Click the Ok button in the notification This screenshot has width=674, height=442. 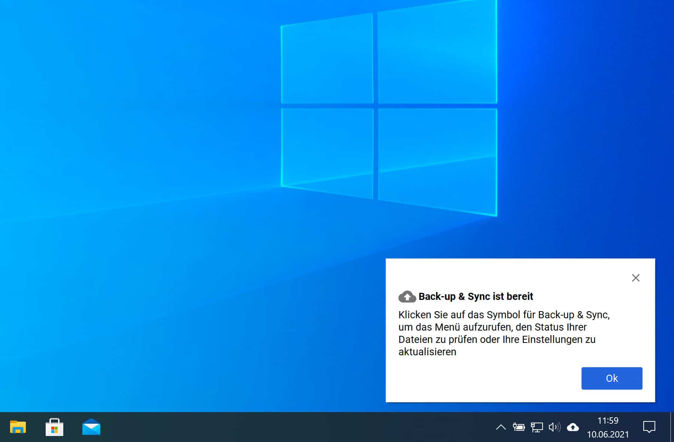coord(612,378)
